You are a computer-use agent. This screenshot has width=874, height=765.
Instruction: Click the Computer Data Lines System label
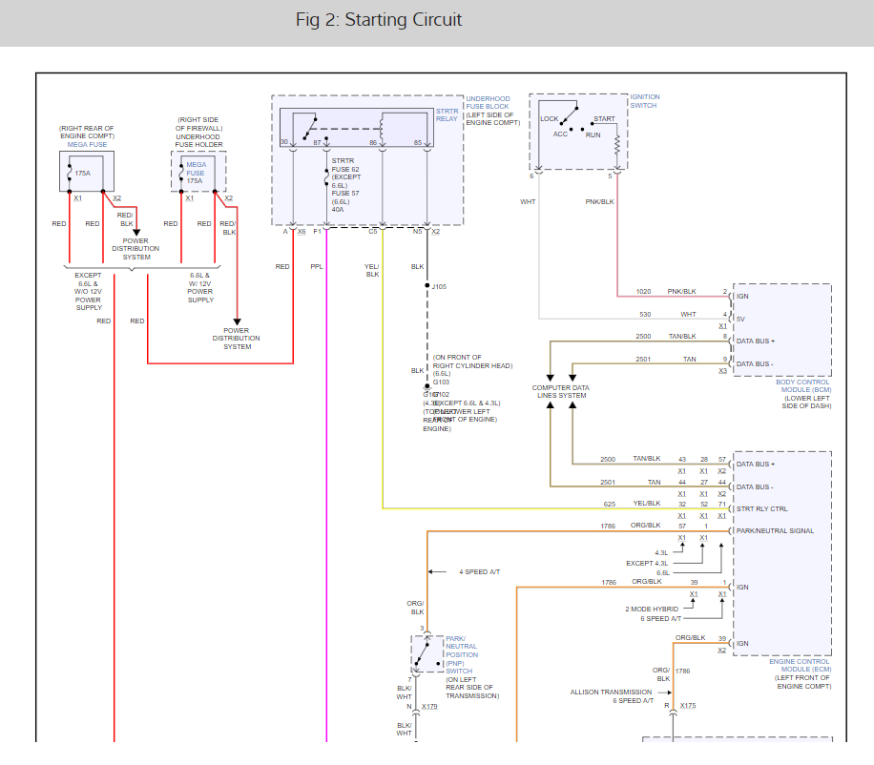[x=560, y=391]
